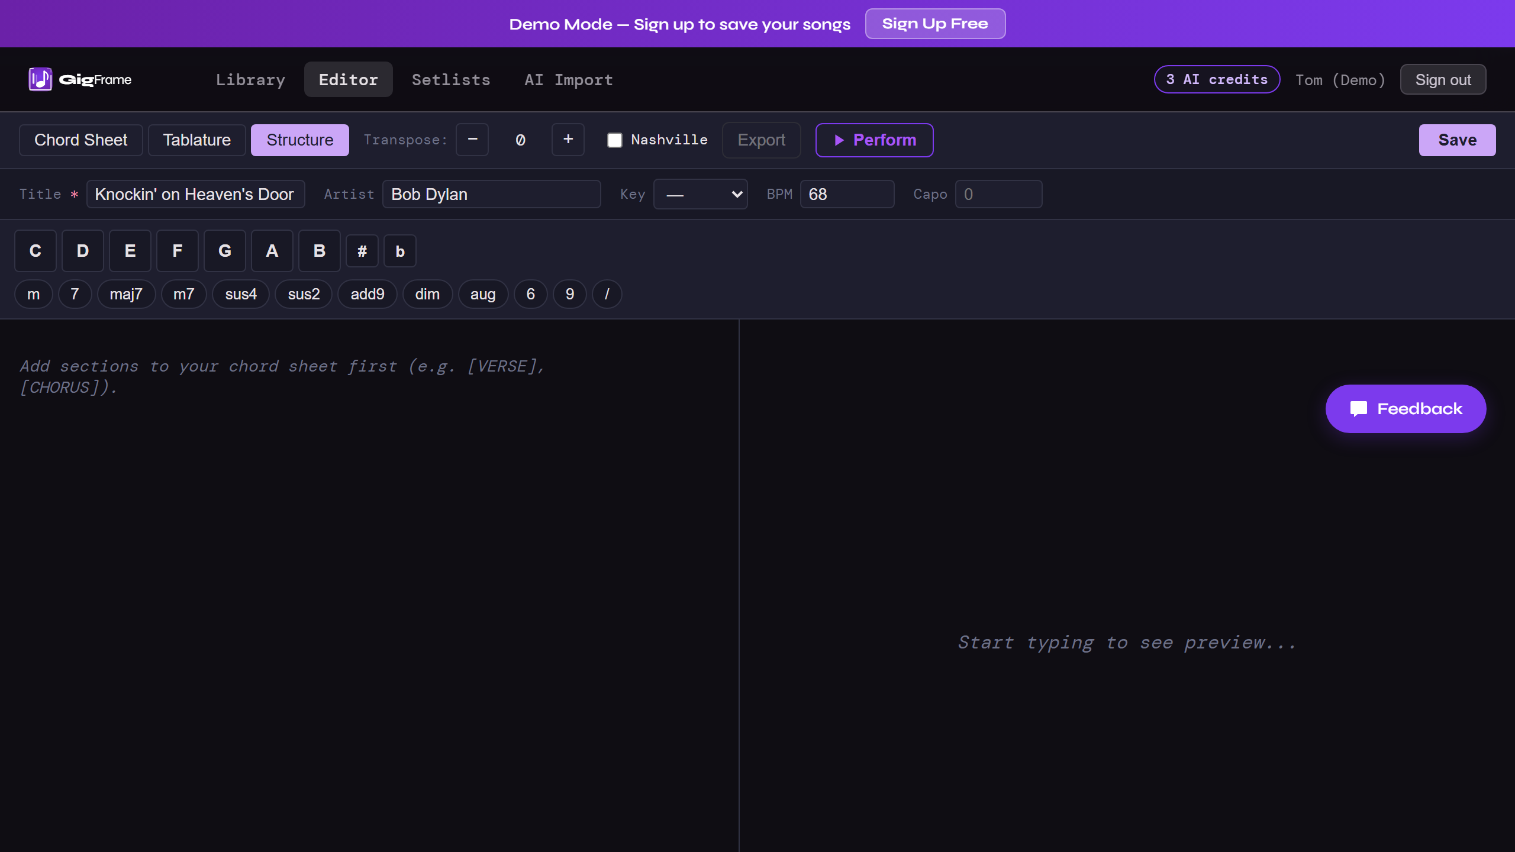Insert a slash chord with the / button
1515x852 pixels.
607,294
